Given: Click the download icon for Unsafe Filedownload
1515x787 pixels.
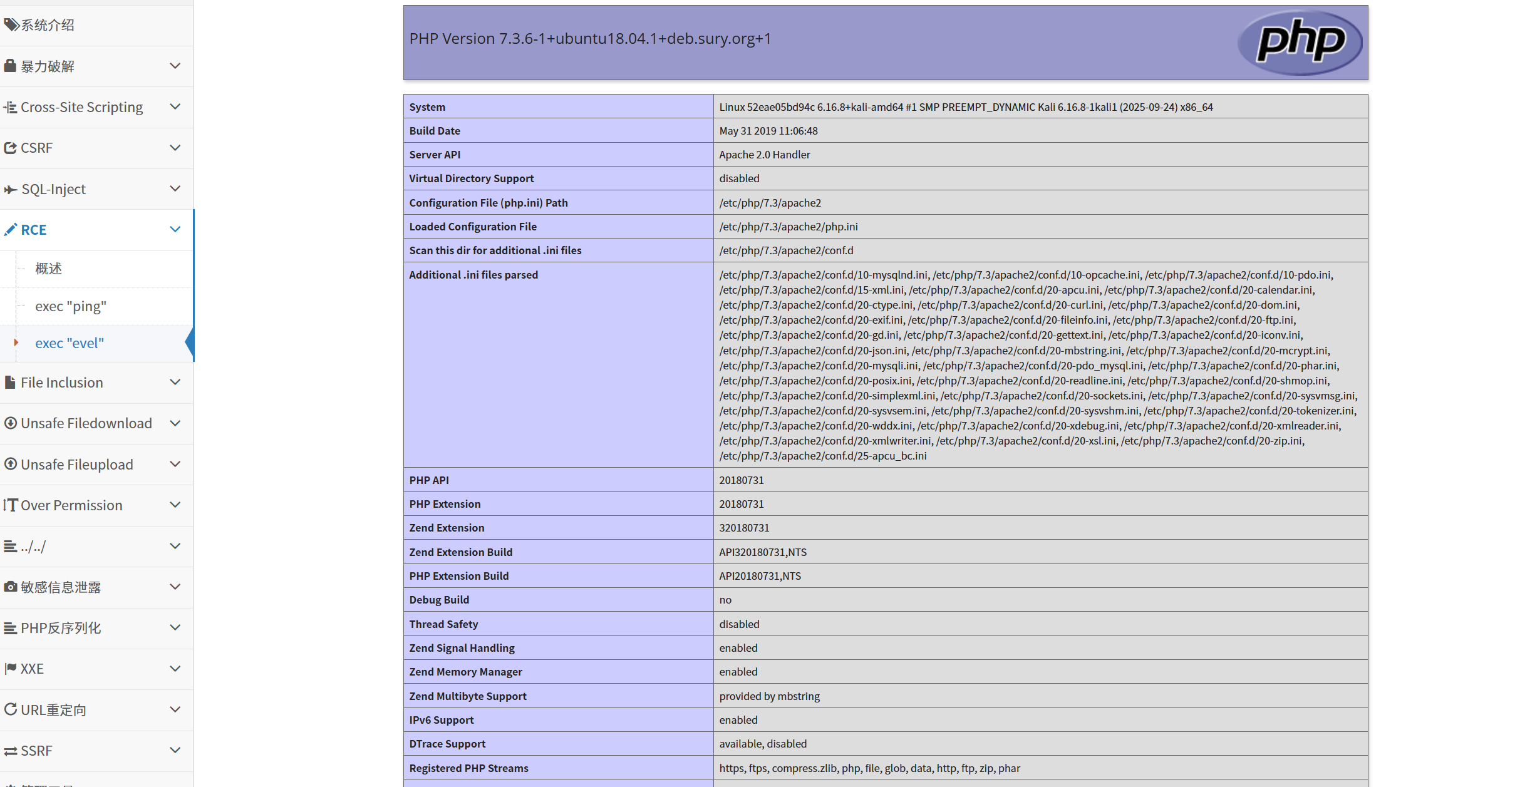Looking at the screenshot, I should [x=10, y=423].
